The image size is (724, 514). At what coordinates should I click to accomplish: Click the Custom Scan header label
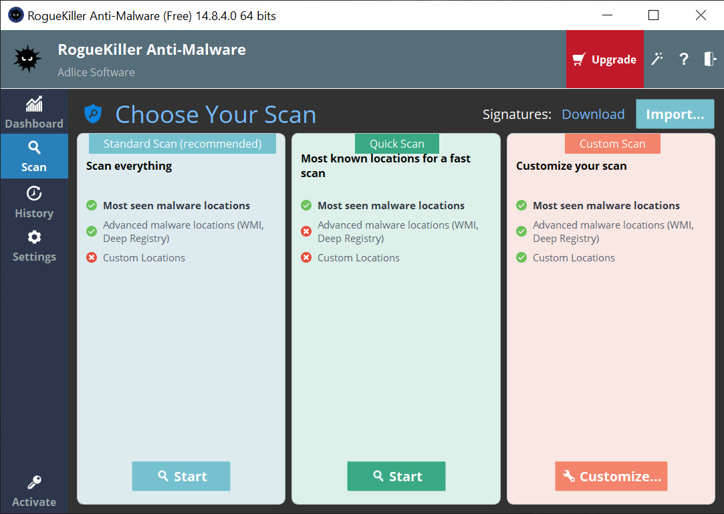pos(613,144)
